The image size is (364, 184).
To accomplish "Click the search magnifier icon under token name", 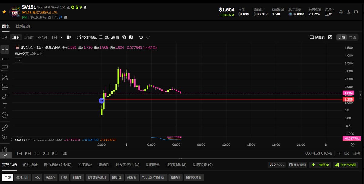I will 56,17.
